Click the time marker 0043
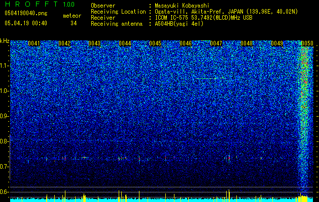The height and width of the screenshot is (202, 319). pos(95,43)
